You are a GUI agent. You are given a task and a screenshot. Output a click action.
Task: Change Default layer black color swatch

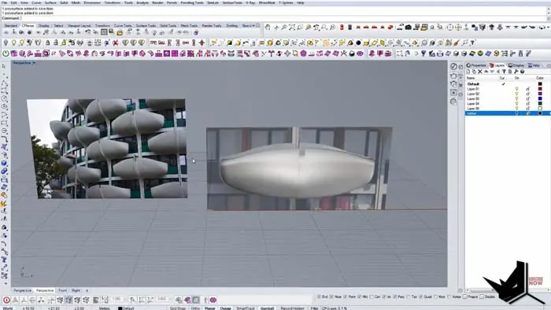click(x=540, y=84)
